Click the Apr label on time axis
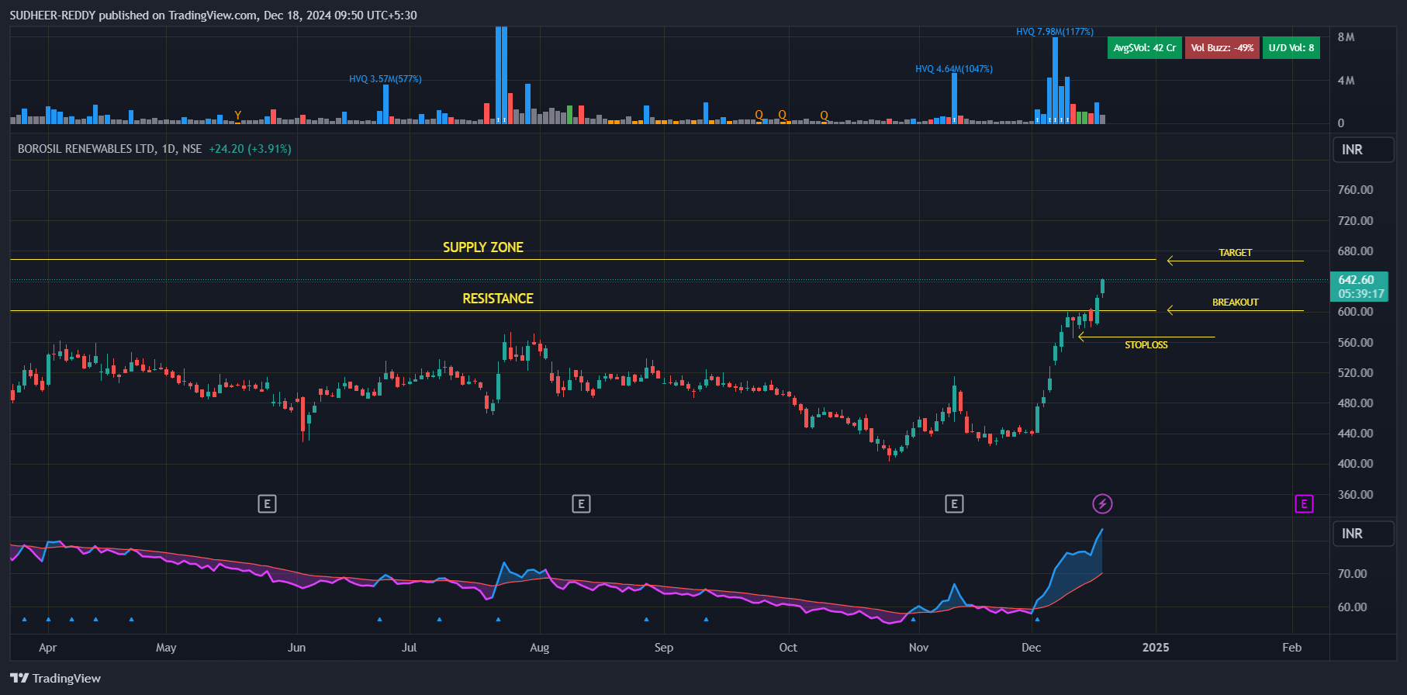This screenshot has height=695, width=1407. (x=47, y=648)
